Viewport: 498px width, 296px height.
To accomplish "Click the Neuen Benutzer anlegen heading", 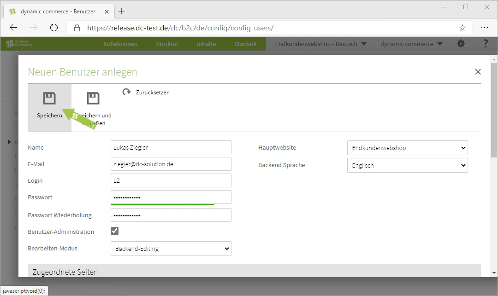I will coord(82,72).
